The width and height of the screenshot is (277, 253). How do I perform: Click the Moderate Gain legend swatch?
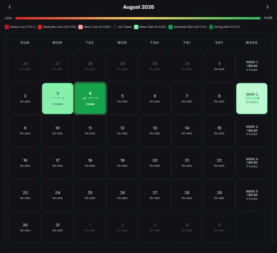point(171,27)
